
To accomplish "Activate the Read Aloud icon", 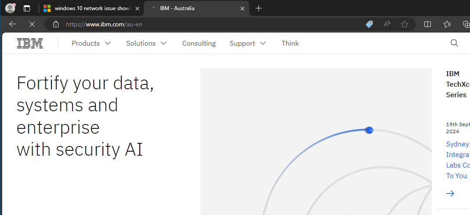I will (387, 24).
